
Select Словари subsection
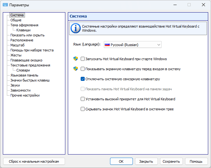pyautogui.click(x=23, y=70)
